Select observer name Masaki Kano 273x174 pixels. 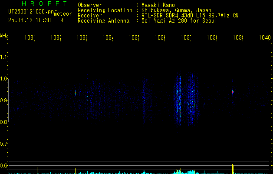pos(158,5)
